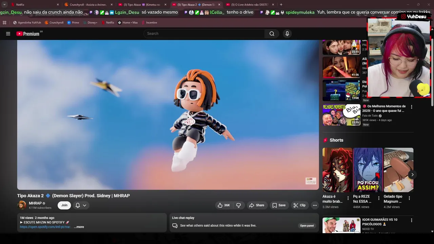This screenshot has height=244, width=434.
Task: Open options for IGOR GUIMARÃES video
Action: (x=412, y=220)
